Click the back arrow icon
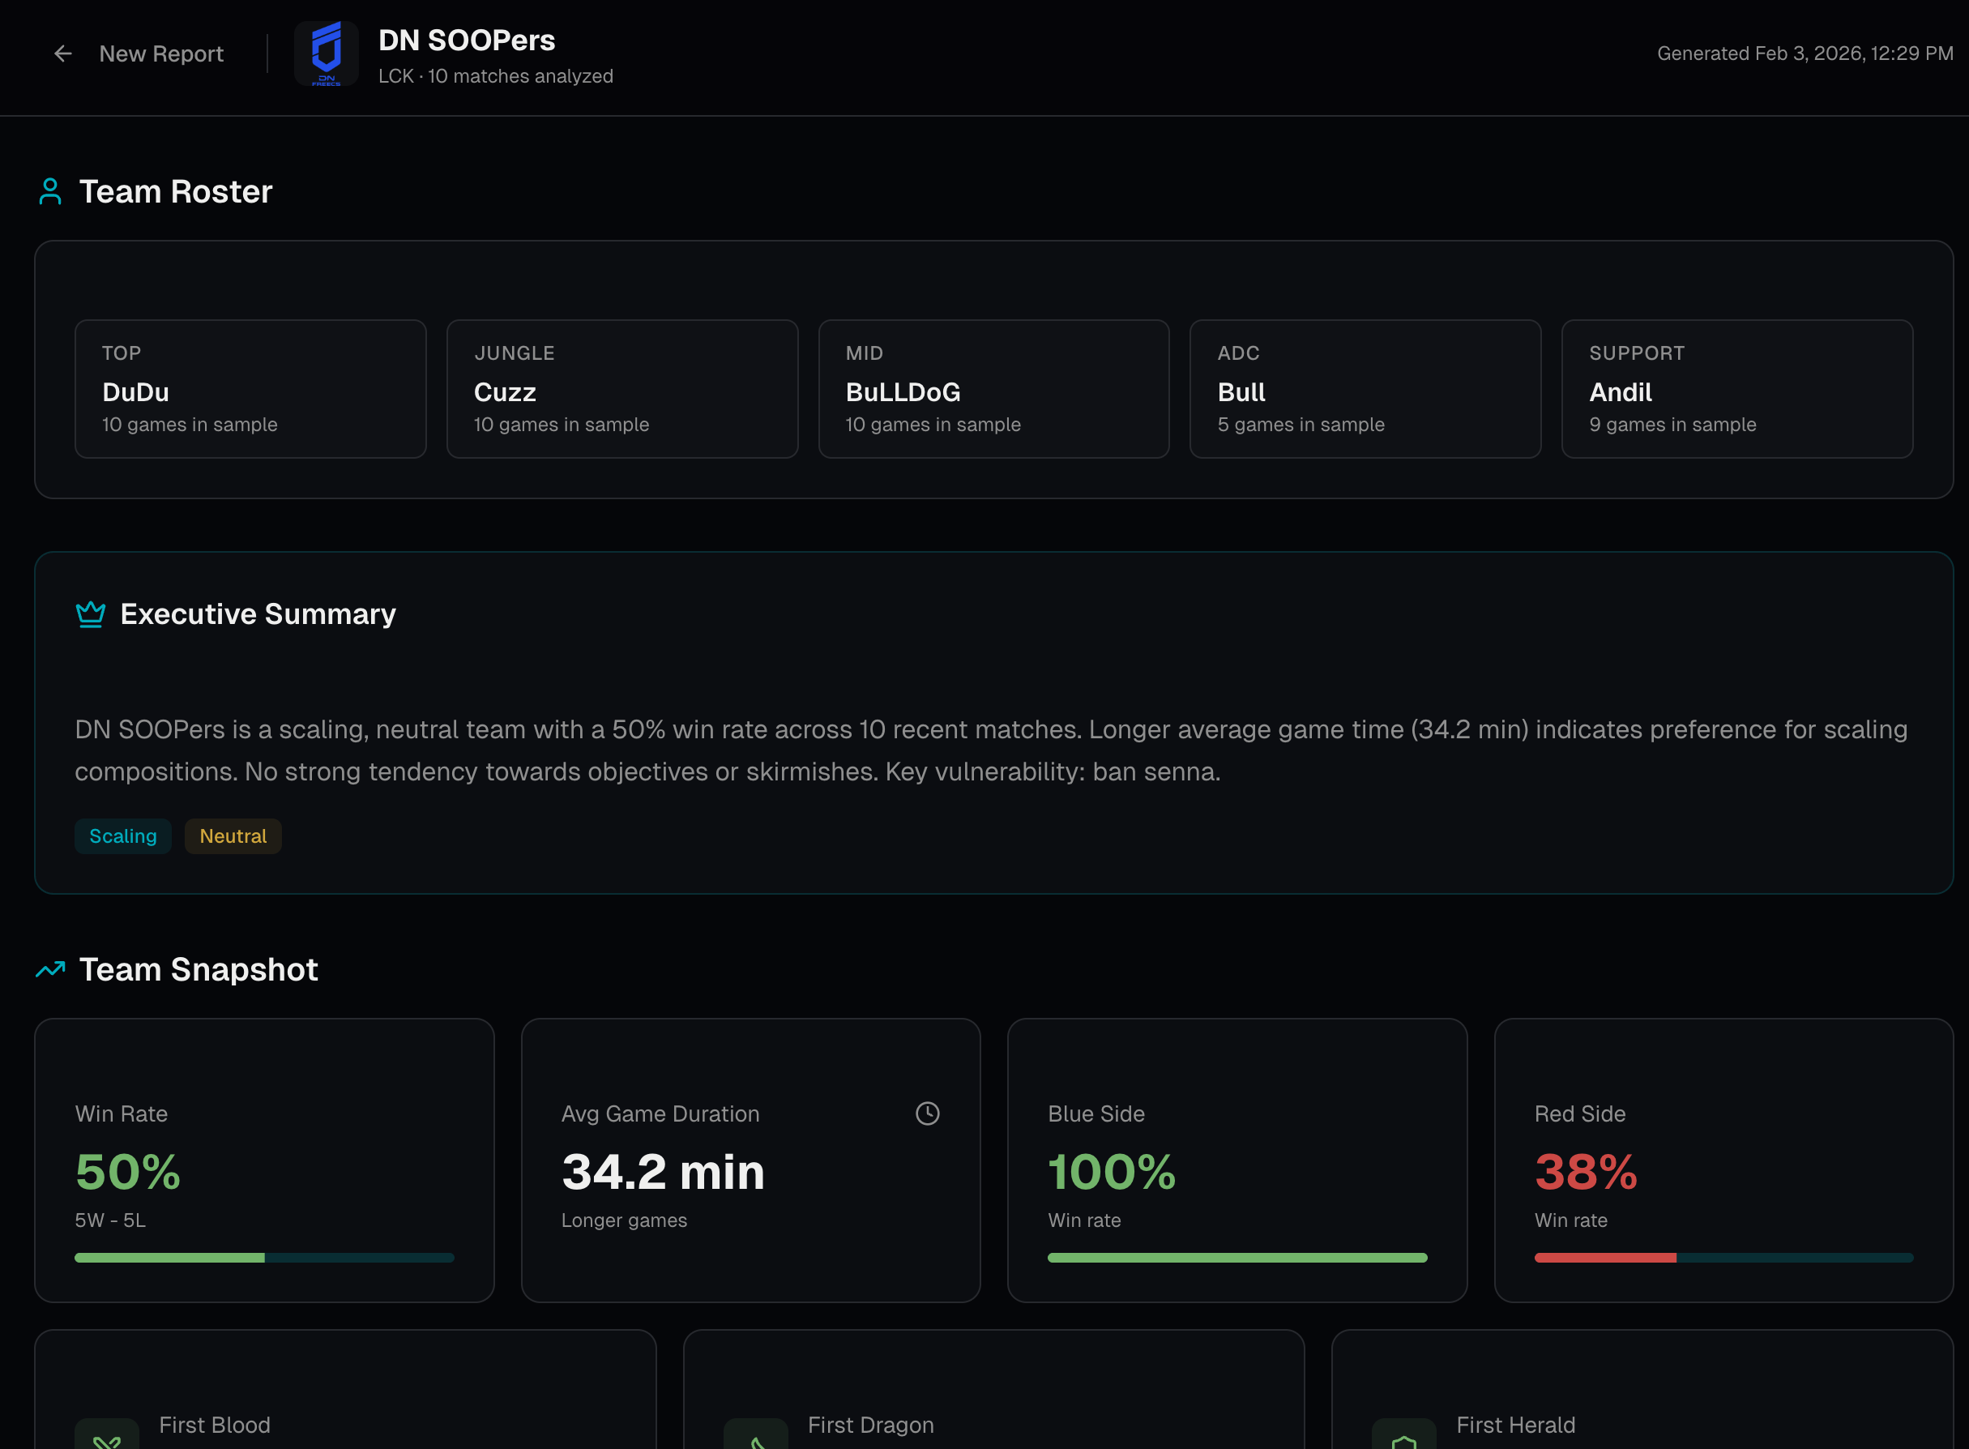The width and height of the screenshot is (1969, 1449). coord(62,53)
